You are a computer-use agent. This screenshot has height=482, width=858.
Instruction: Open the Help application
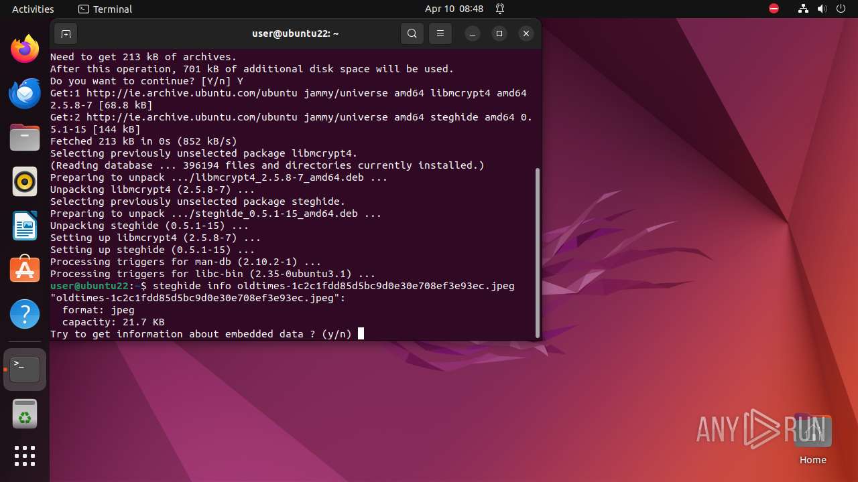pos(25,314)
